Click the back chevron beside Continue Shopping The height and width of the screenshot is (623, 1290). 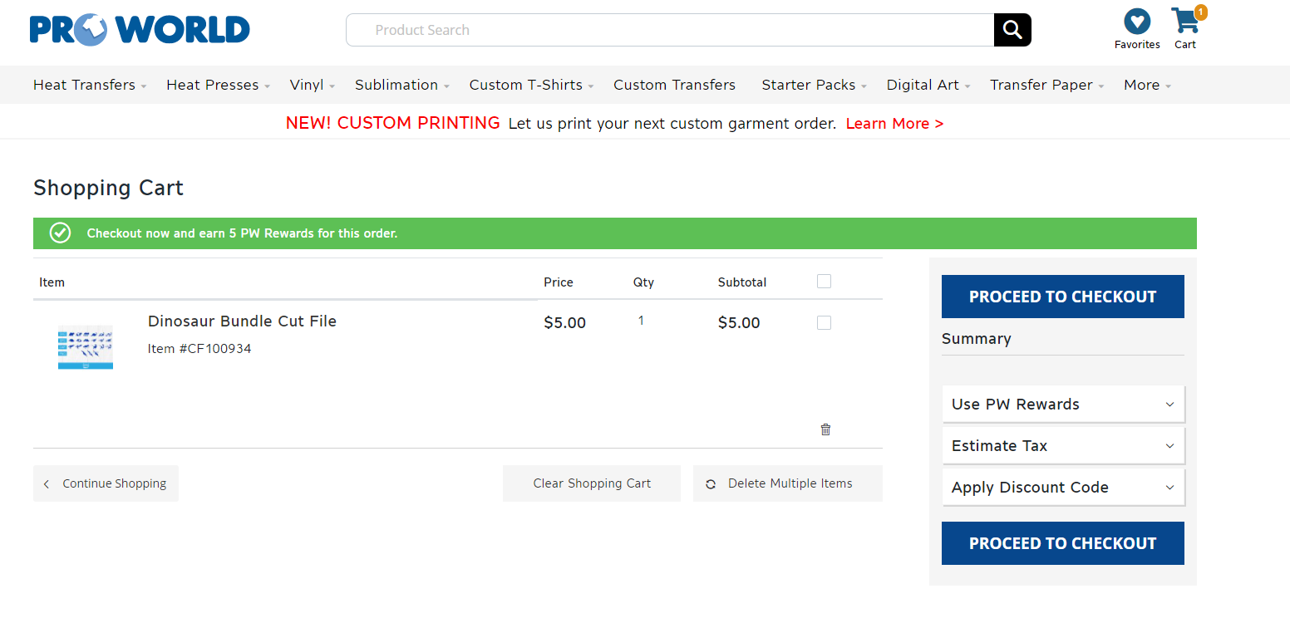[47, 484]
